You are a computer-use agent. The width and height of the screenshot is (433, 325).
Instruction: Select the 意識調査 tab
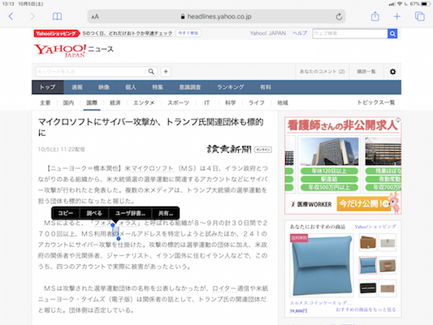point(190,87)
